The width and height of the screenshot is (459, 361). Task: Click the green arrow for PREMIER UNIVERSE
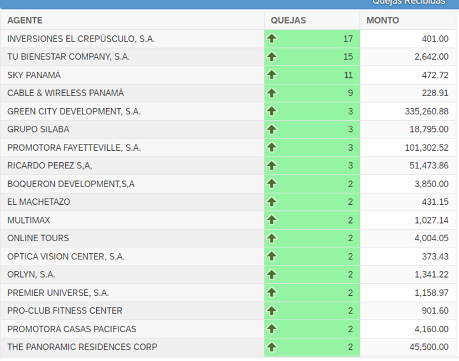click(272, 293)
